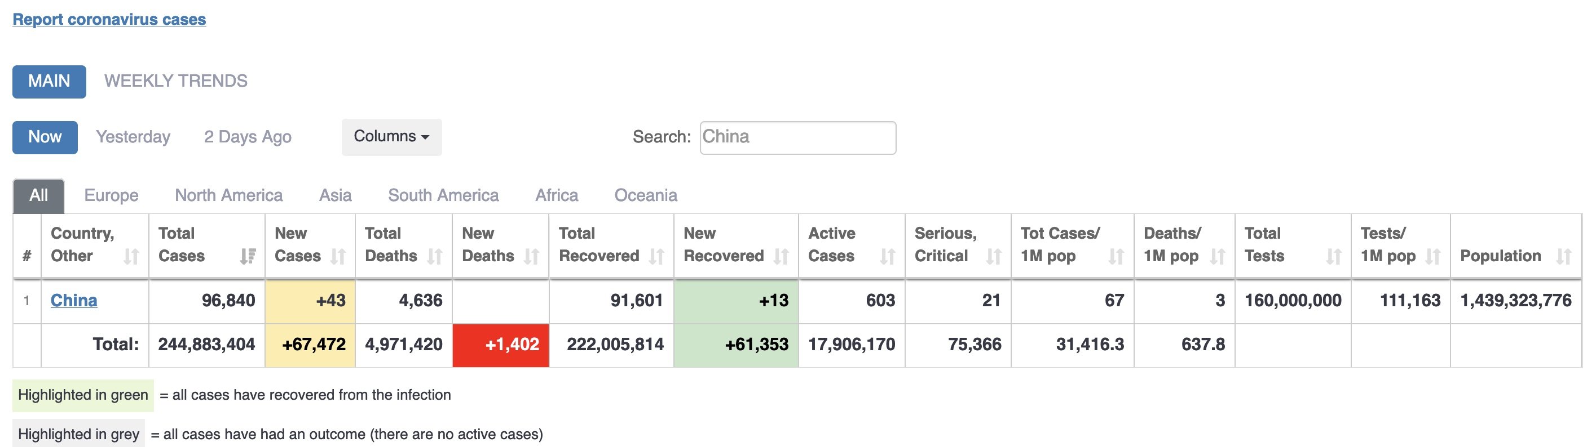Select the Asia continent tab
This screenshot has height=447, width=1587.
pos(335,195)
